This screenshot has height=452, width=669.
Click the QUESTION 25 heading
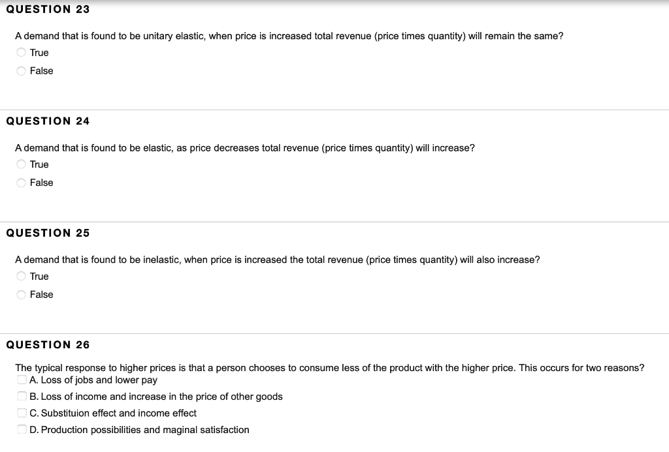(48, 233)
